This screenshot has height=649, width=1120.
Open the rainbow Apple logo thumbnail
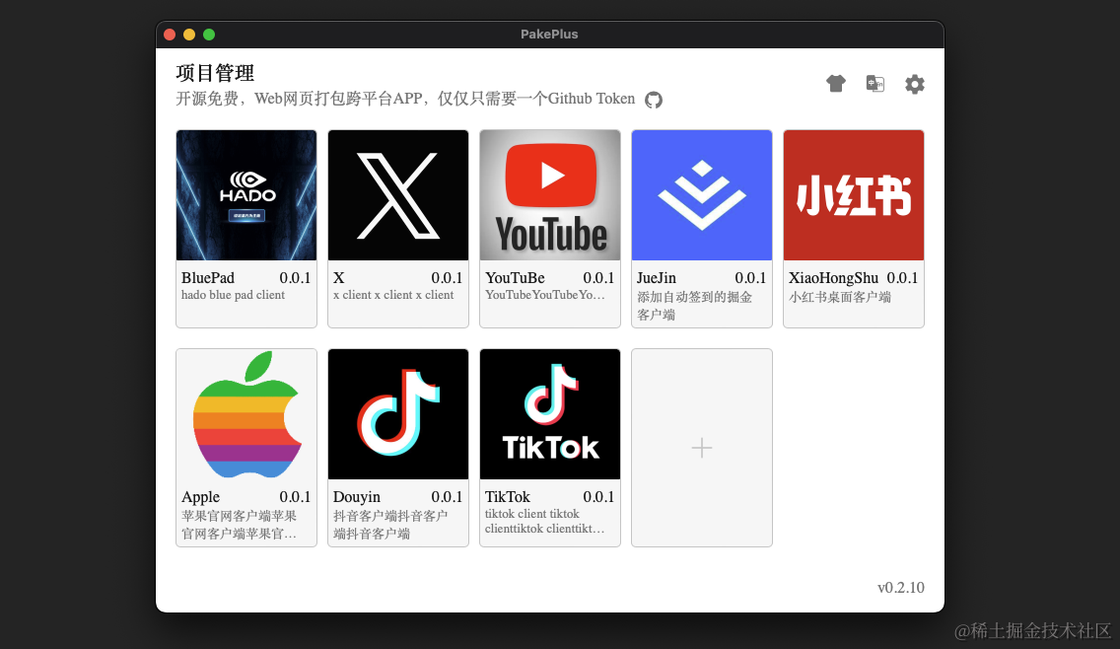(x=246, y=414)
